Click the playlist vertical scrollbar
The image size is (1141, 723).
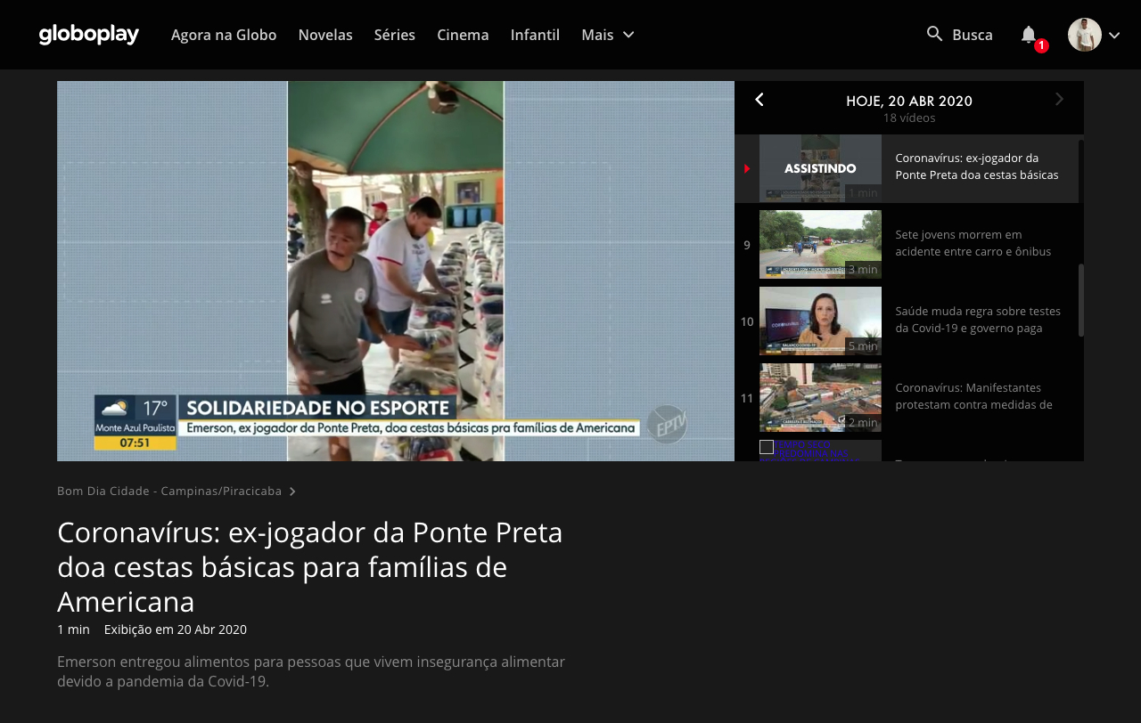click(x=1081, y=299)
